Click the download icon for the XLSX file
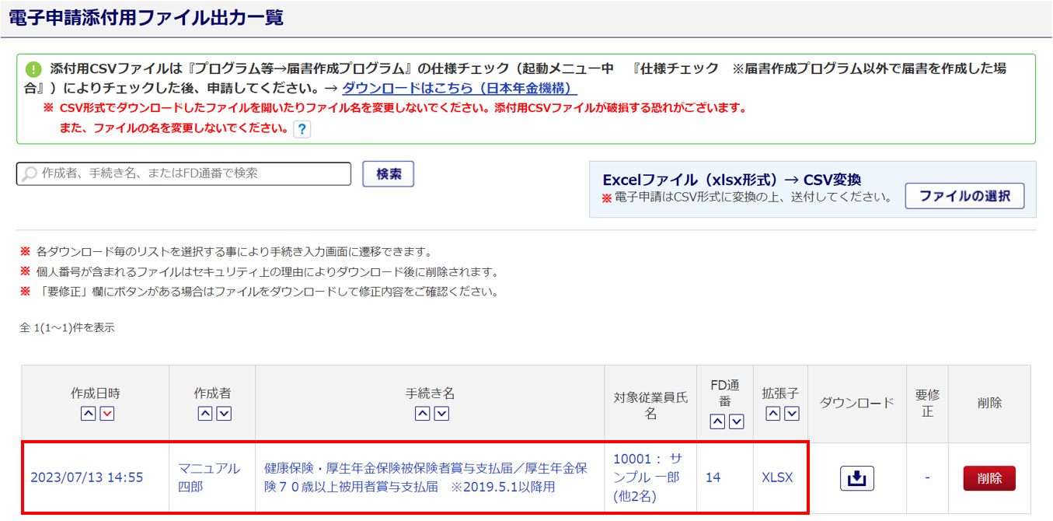 (856, 478)
